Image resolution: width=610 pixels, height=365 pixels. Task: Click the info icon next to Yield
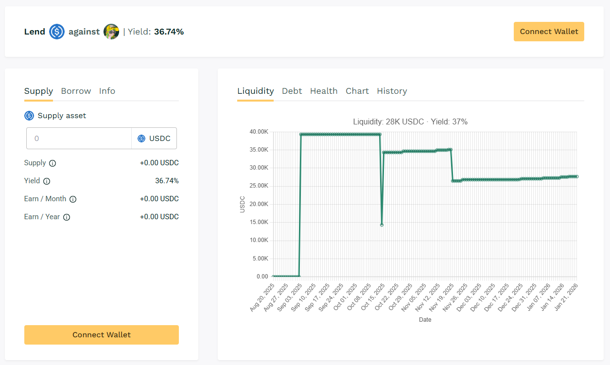pyautogui.click(x=47, y=181)
